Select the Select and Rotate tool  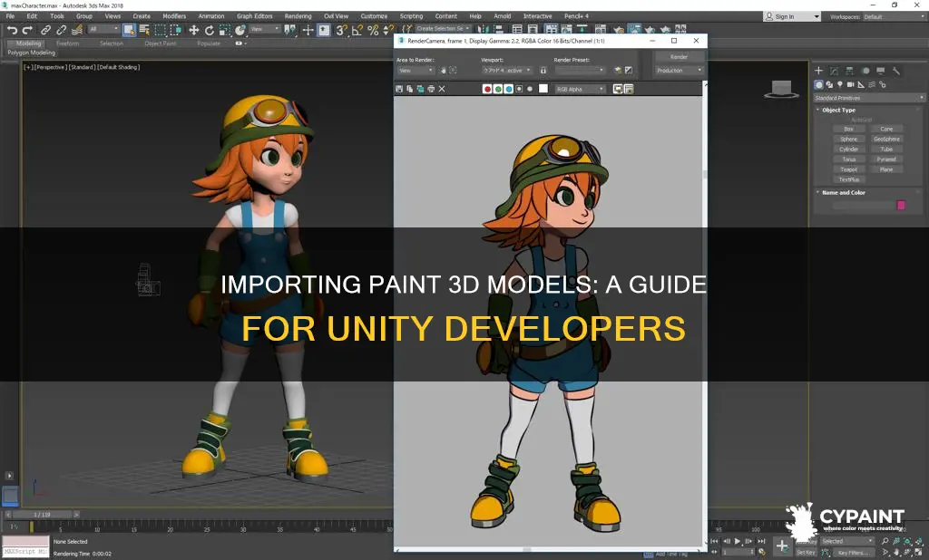[210, 30]
